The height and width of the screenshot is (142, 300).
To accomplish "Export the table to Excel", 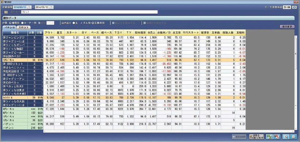I will tap(269, 137).
